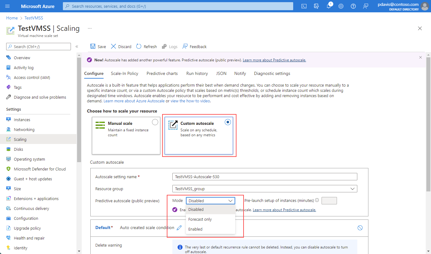Click the Save button
Image resolution: width=431 pixels, height=254 pixels.
(x=98, y=47)
